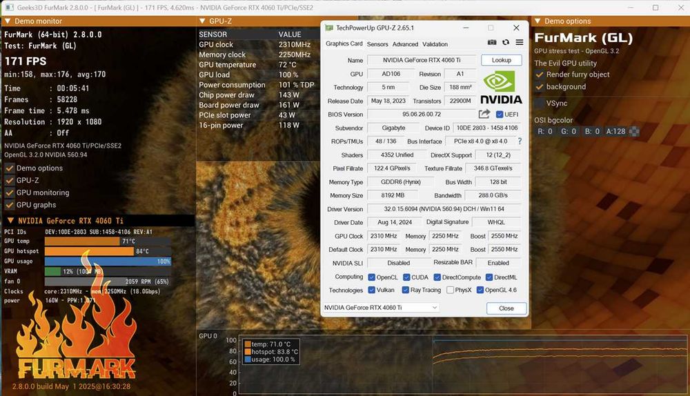Open the Validation tab
690x396 pixels.
[x=435, y=44]
